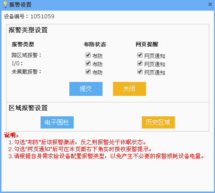
Task: Click the orange 关闭 button
Action: tap(130, 89)
